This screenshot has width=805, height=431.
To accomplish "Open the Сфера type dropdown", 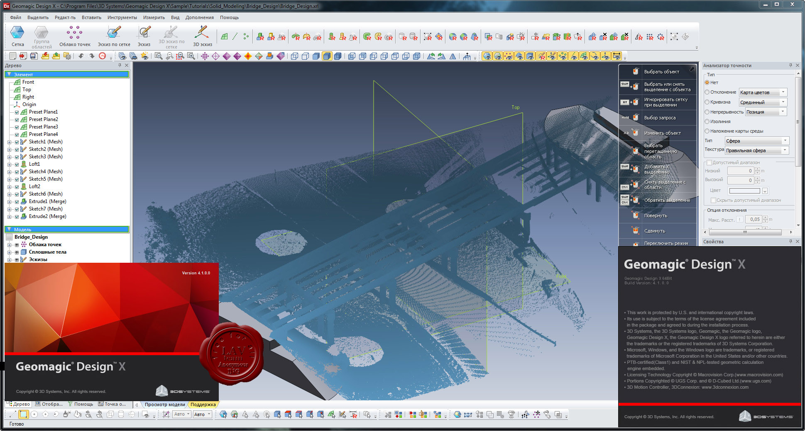I will pos(756,141).
